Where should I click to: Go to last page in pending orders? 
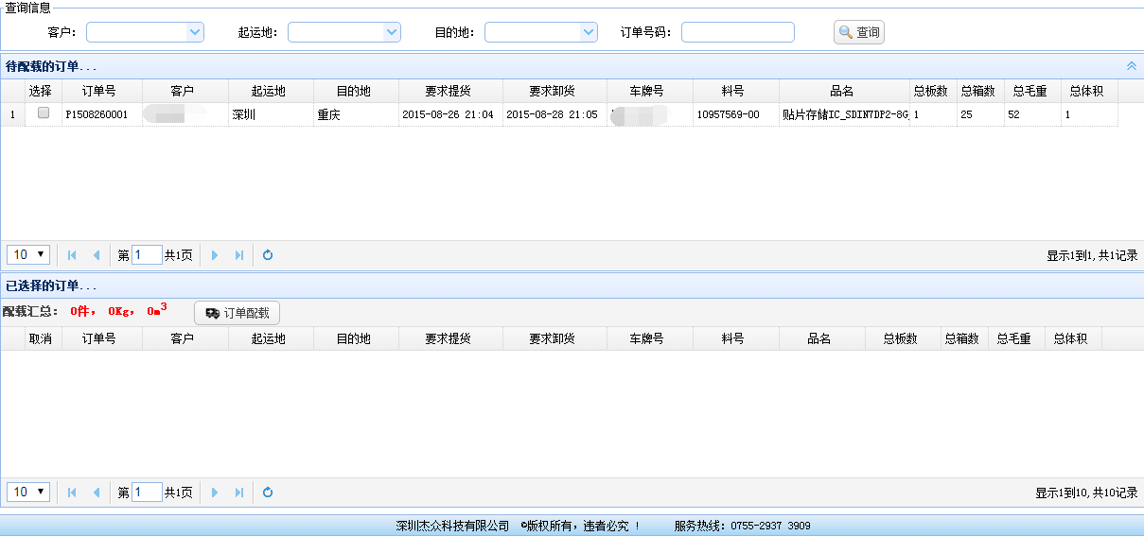coord(239,255)
